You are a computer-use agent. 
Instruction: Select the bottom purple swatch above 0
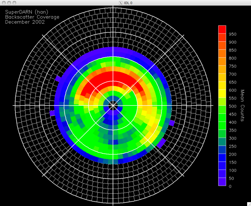pos(222,182)
